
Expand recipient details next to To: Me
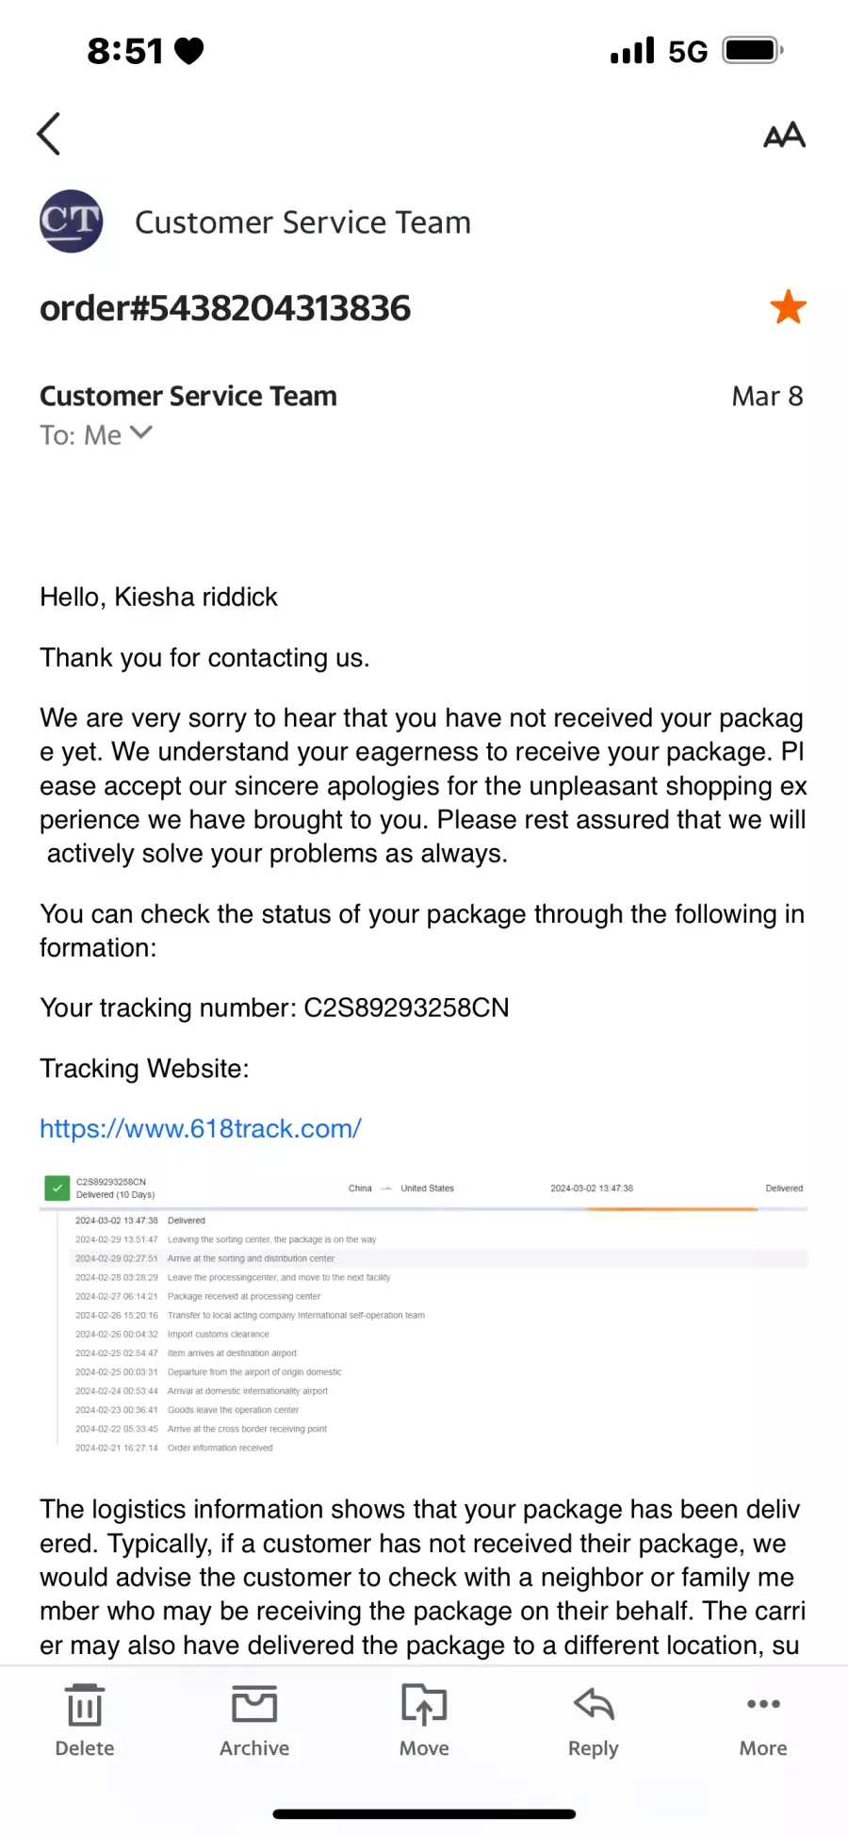click(141, 433)
